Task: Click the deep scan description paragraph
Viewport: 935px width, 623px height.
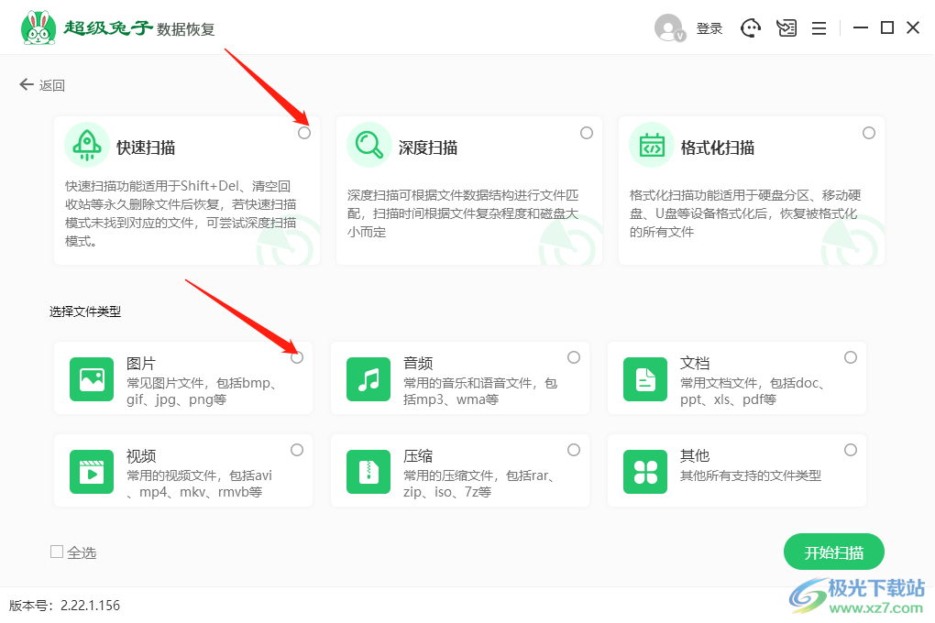Action: pyautogui.click(x=463, y=213)
